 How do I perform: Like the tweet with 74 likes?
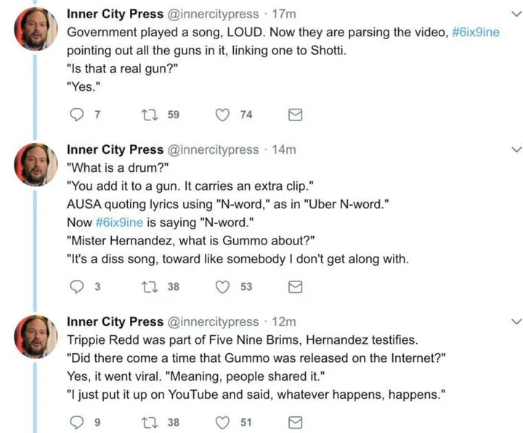point(224,115)
